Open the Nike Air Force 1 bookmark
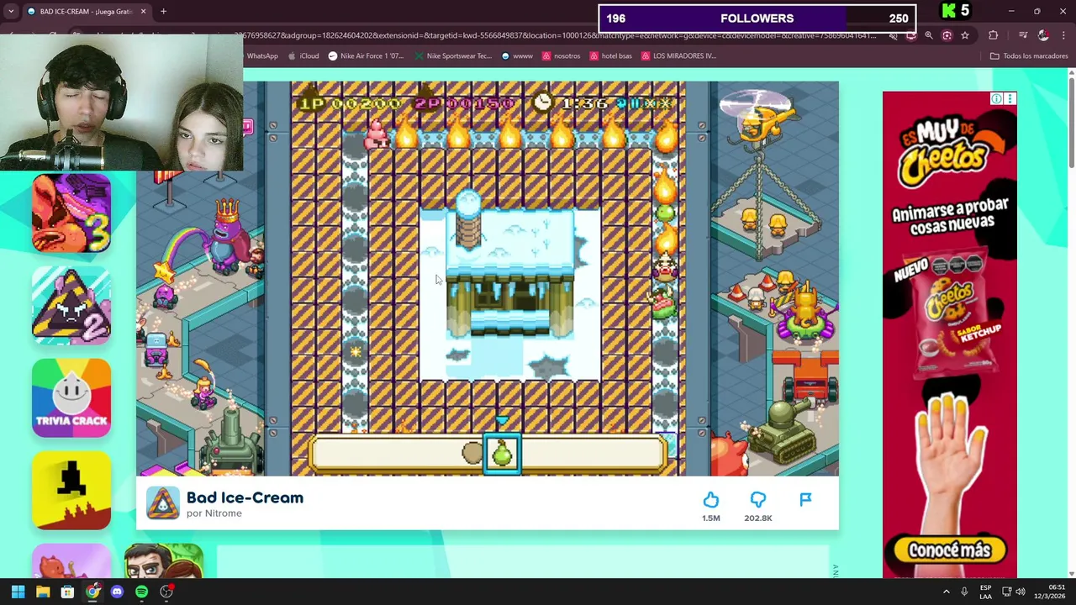1076x605 pixels. [x=366, y=55]
